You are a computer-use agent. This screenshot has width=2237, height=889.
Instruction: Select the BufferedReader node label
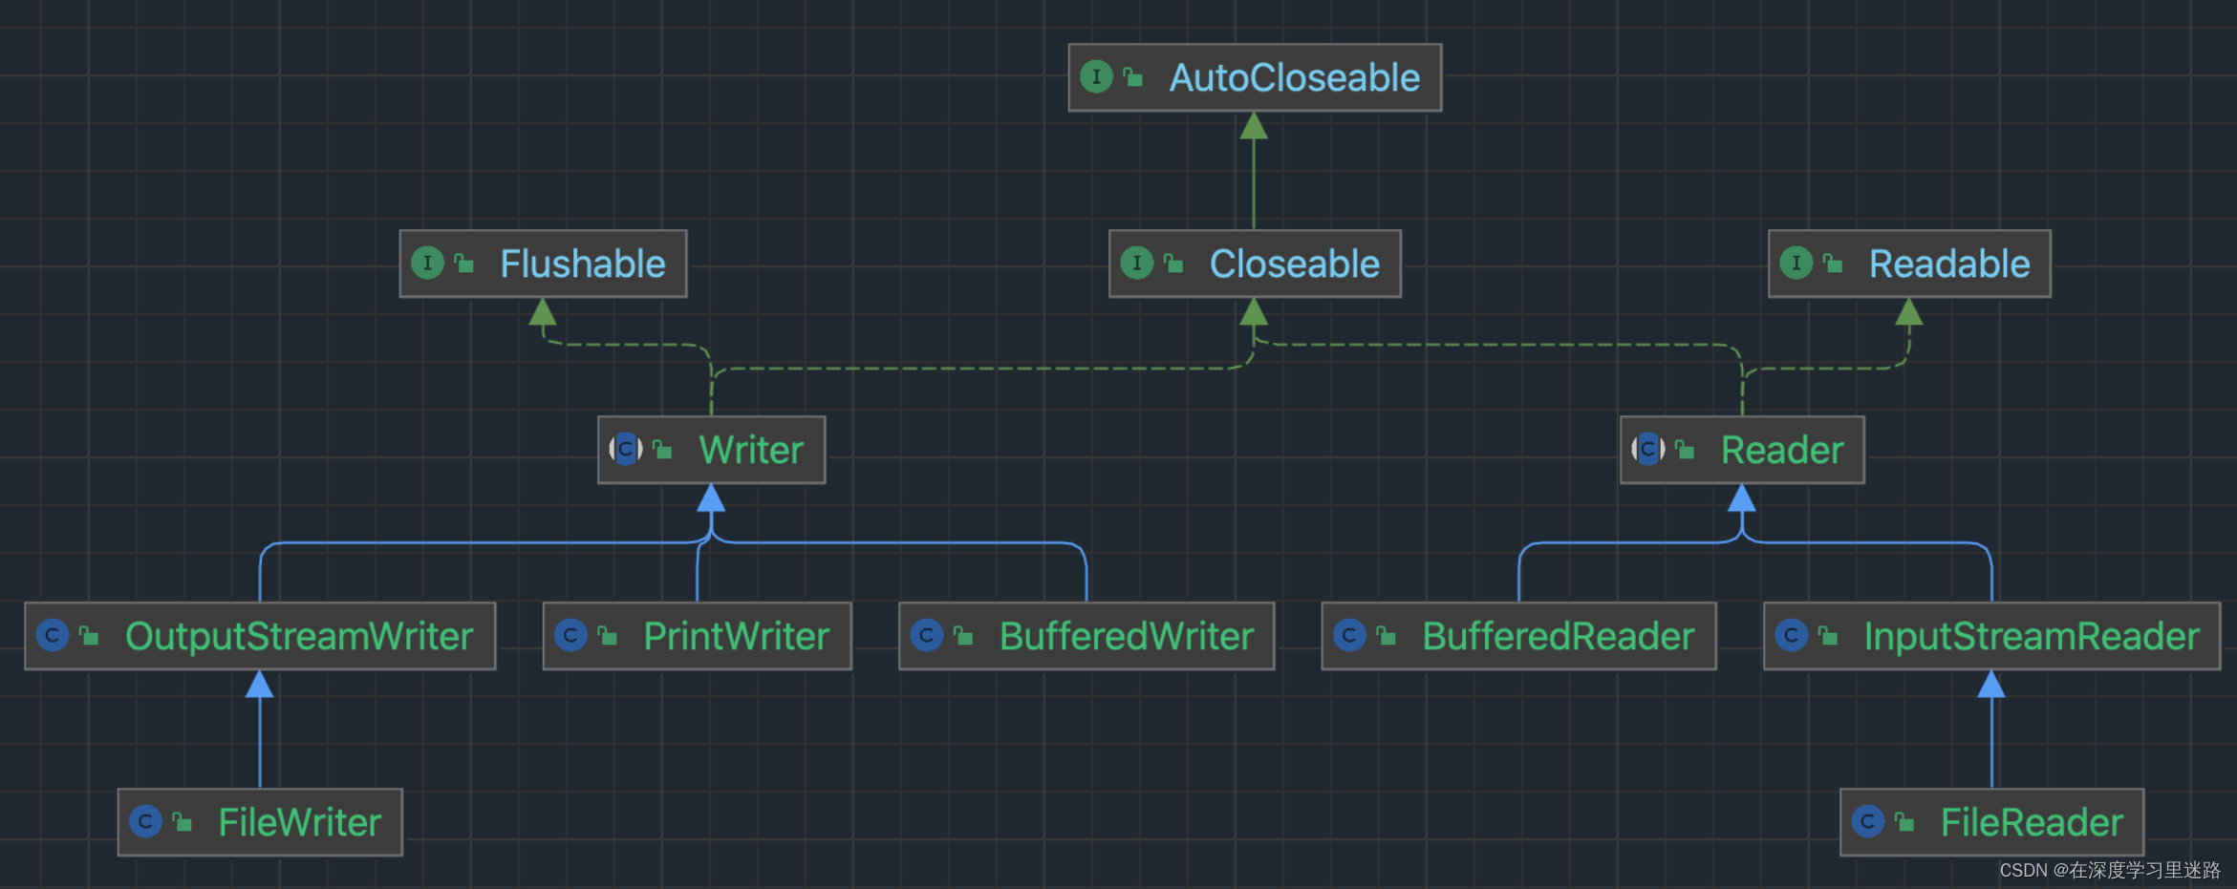coord(1559,636)
